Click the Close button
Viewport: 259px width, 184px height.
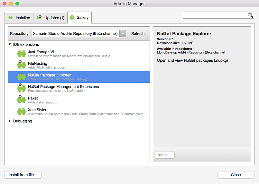click(236, 175)
